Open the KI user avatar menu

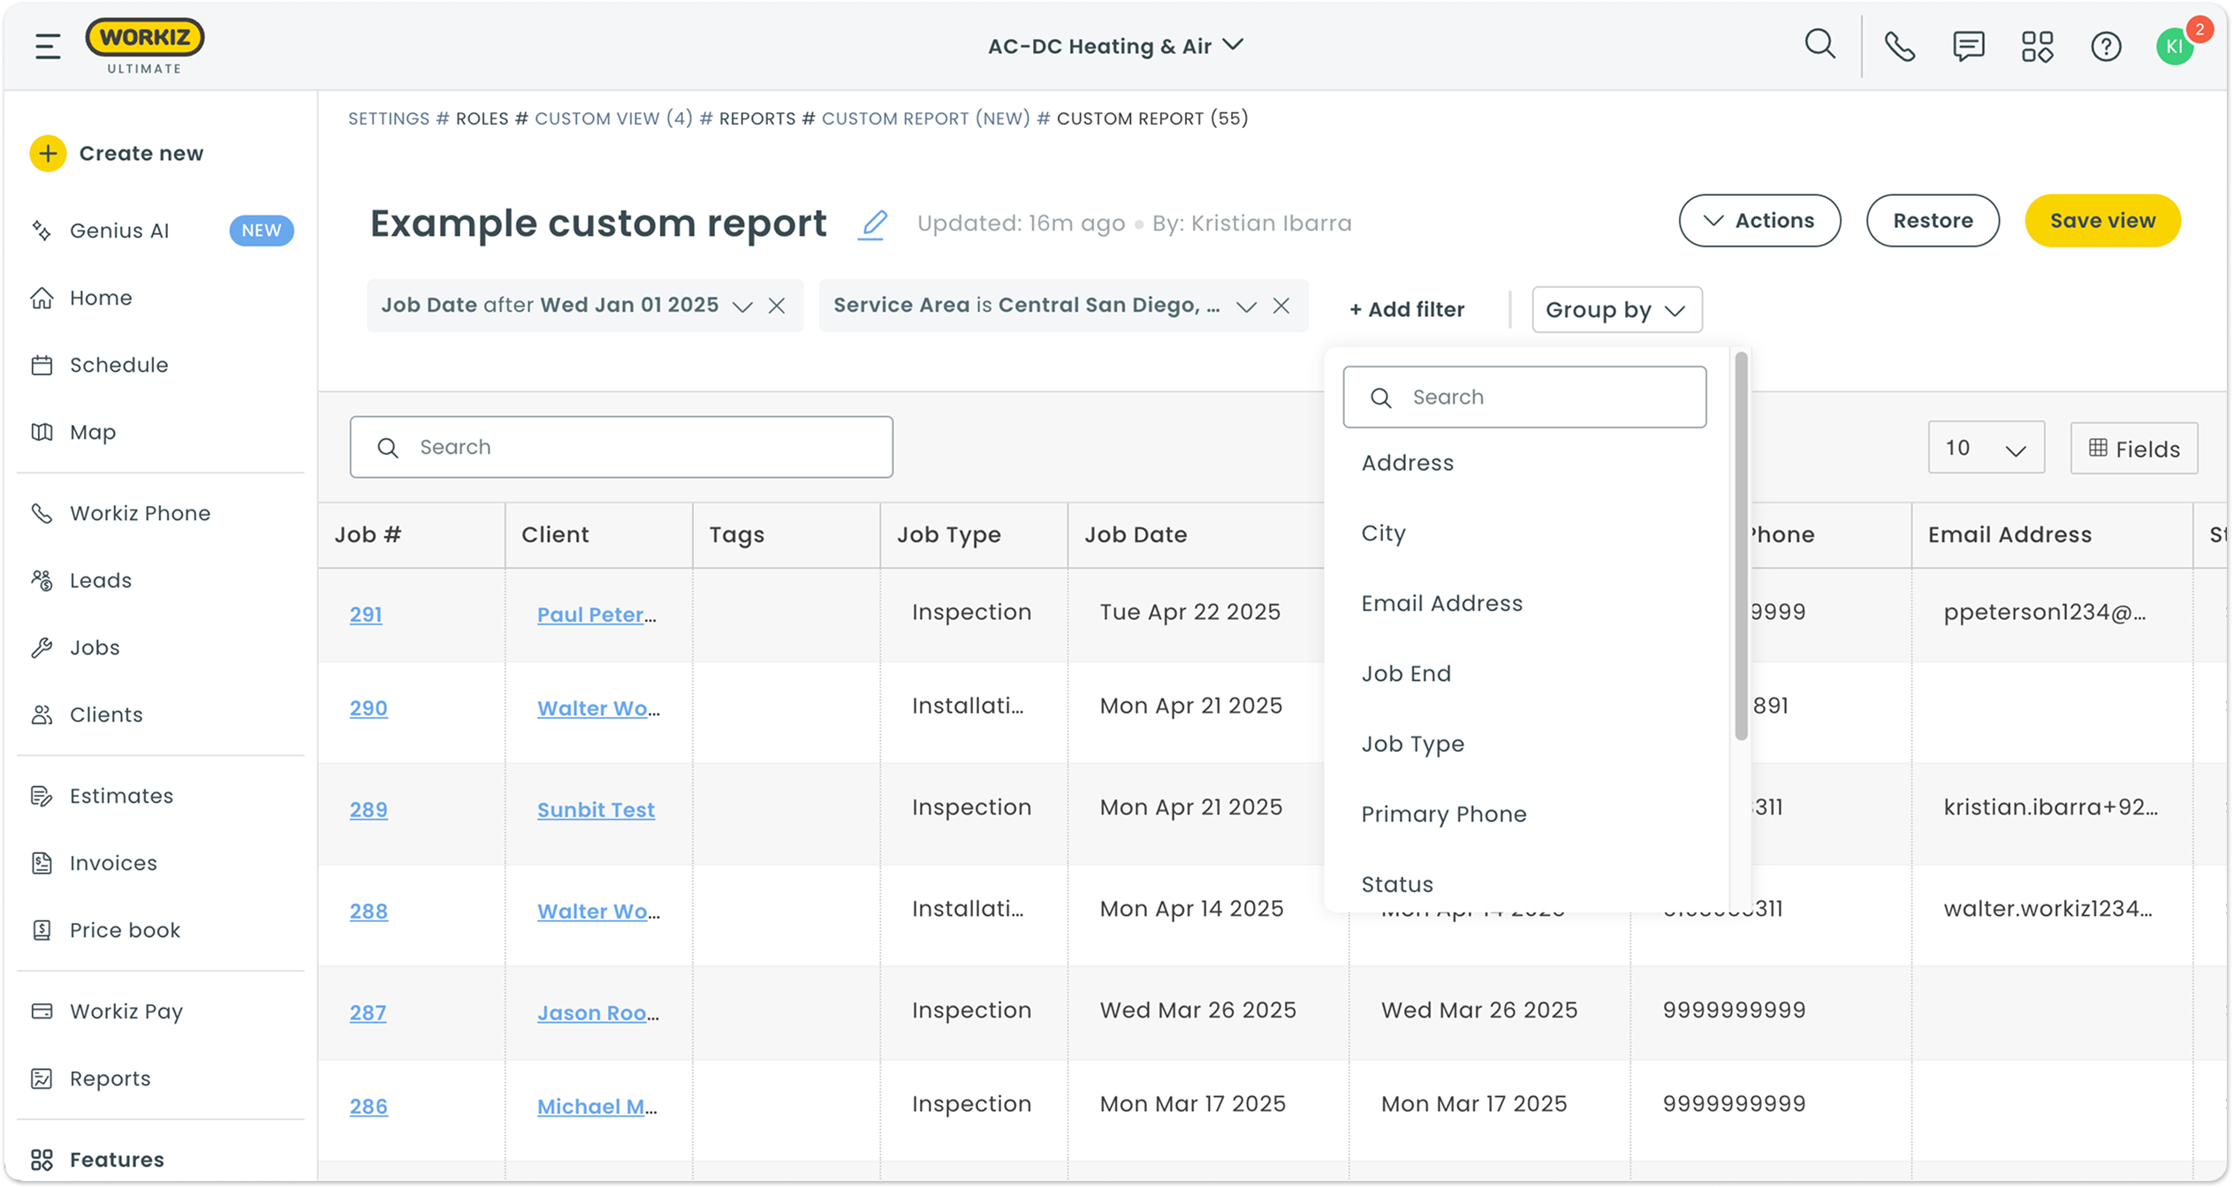[2175, 47]
